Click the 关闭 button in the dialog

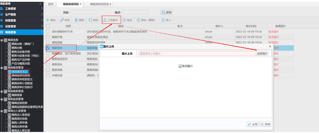265,124
